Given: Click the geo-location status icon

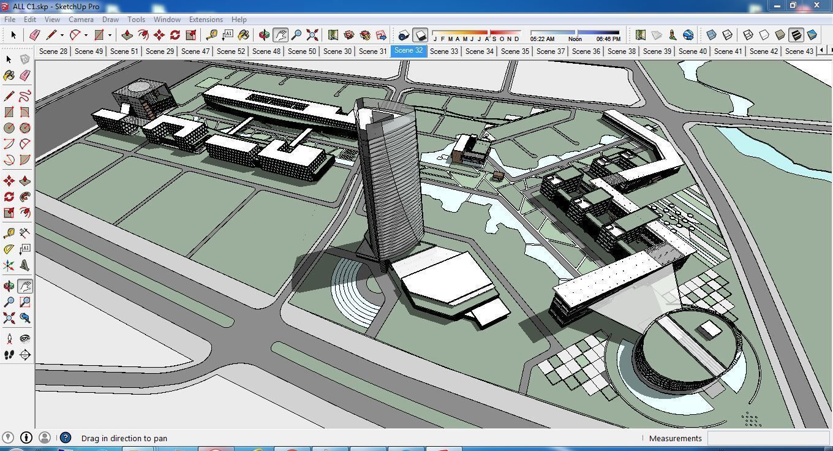Looking at the screenshot, I should coord(8,438).
